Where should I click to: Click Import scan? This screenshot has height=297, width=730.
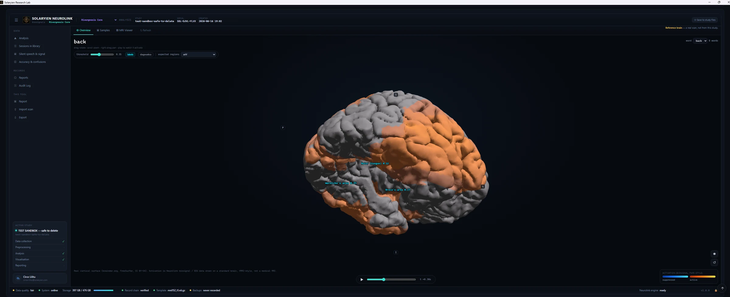26,110
